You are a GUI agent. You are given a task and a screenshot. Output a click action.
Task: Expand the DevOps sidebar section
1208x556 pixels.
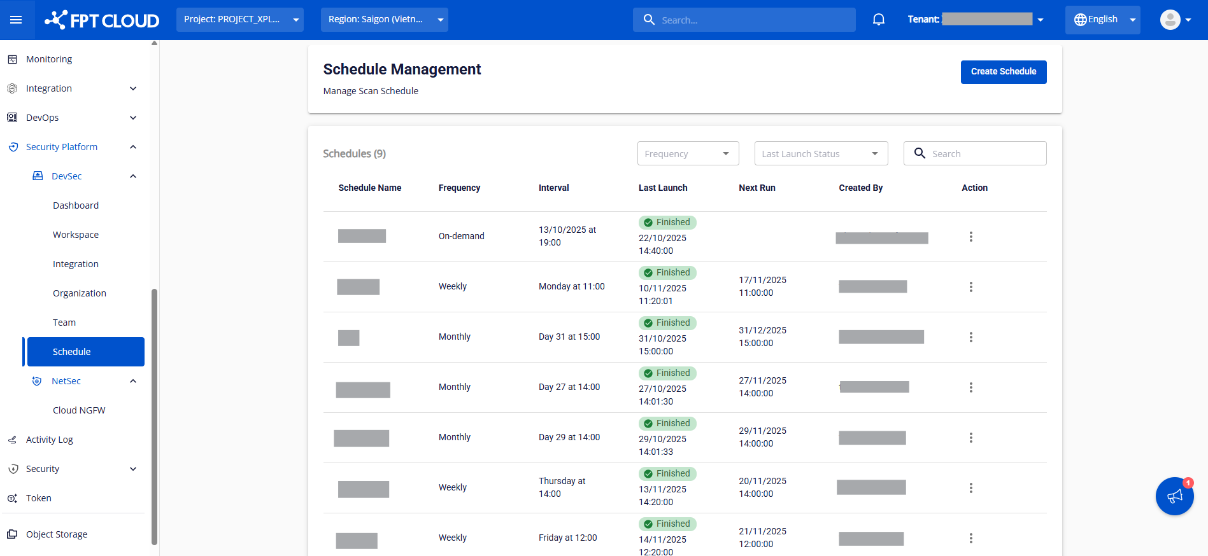tap(133, 118)
